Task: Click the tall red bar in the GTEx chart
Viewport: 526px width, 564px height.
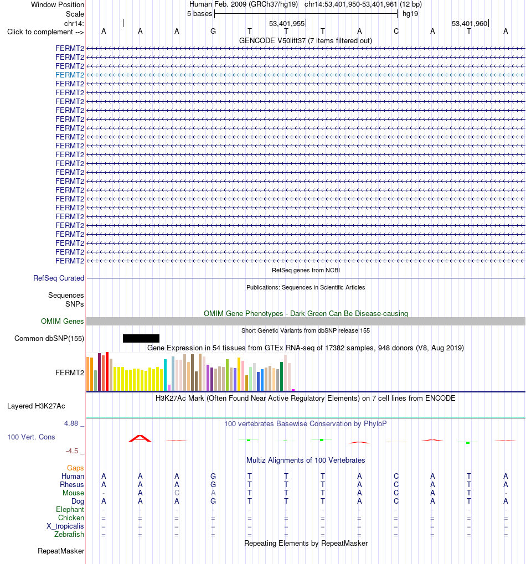Action: (x=107, y=371)
